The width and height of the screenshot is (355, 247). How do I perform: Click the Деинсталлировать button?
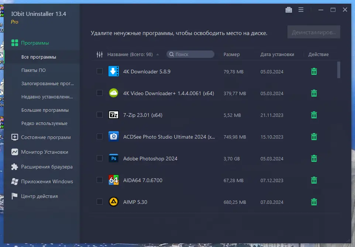tap(314, 32)
